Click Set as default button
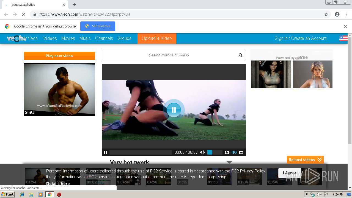Screen dimensions: 352x198 click(x=98, y=26)
